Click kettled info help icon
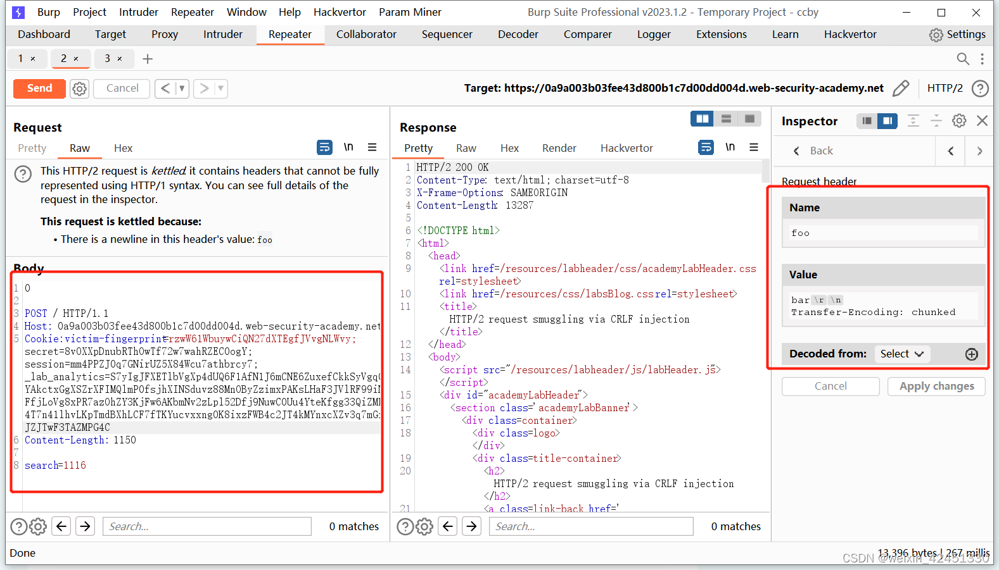 pyautogui.click(x=23, y=174)
